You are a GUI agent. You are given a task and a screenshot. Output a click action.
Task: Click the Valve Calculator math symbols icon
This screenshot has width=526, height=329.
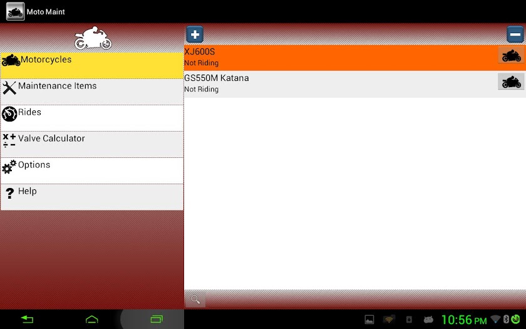tap(9, 140)
